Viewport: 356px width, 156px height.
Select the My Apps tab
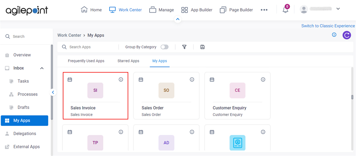coord(160,61)
